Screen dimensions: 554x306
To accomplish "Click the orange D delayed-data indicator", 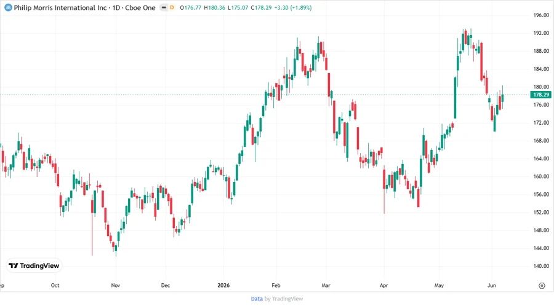I will click(172, 7).
